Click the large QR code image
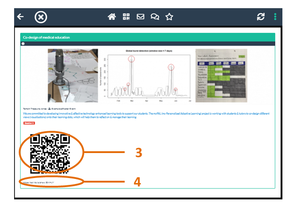Image resolution: width=307 pixels, height=208 pixels. point(50,154)
